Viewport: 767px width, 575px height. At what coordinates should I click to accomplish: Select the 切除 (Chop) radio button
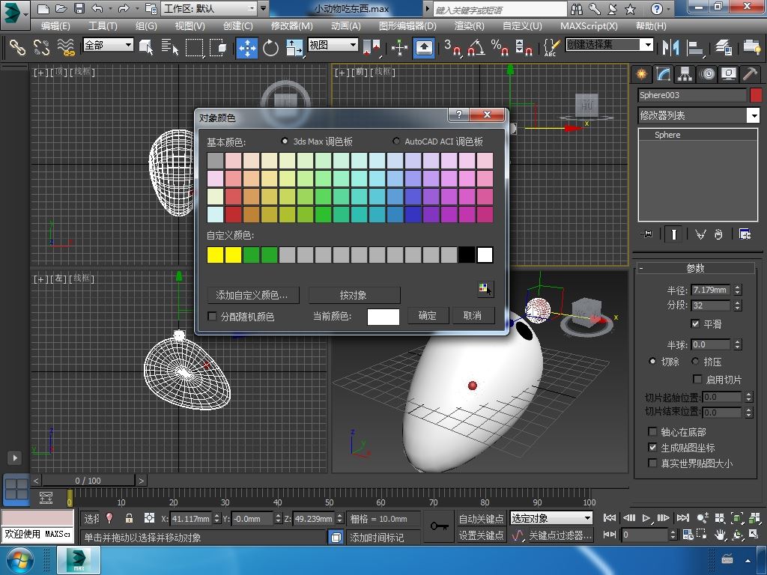pos(652,362)
